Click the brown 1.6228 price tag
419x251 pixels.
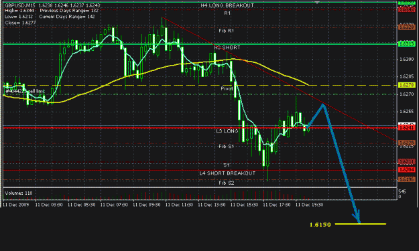click(407, 143)
